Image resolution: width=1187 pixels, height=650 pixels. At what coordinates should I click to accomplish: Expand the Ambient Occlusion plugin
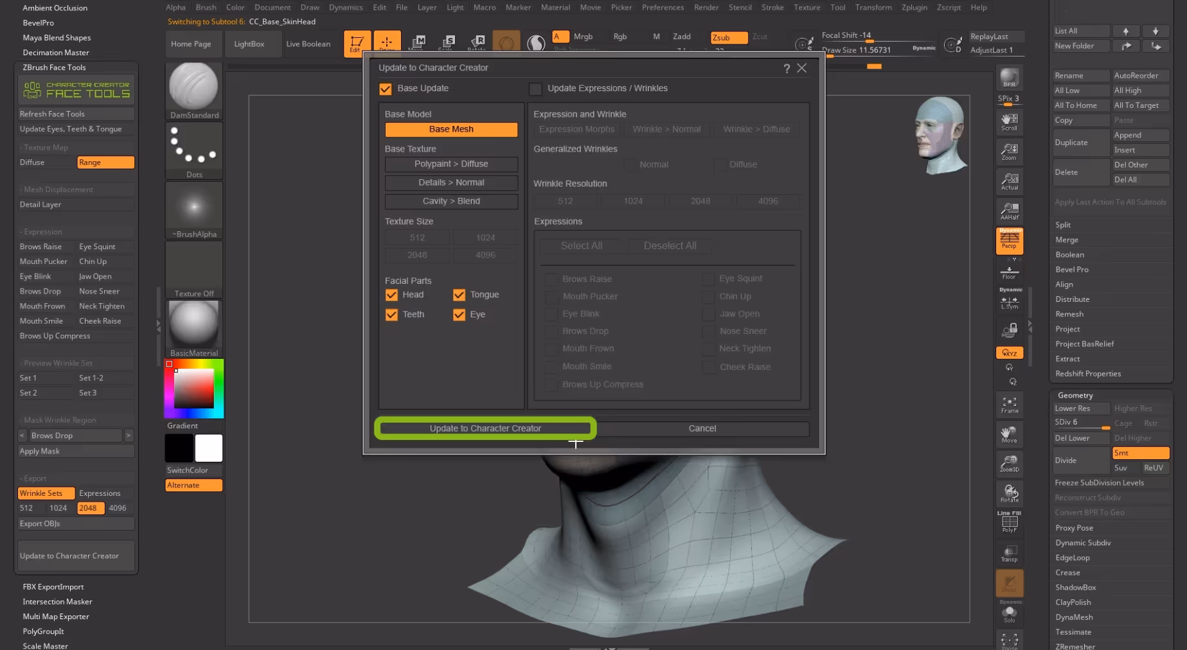click(55, 8)
